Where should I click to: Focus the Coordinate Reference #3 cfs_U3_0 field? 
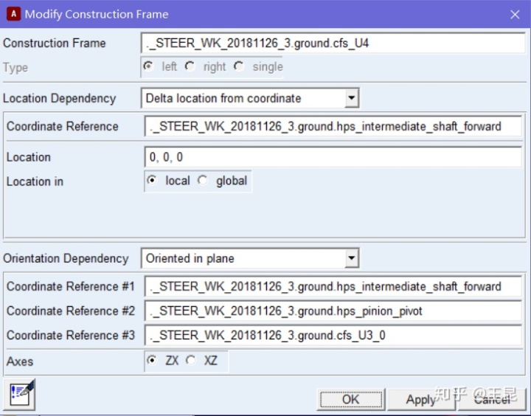click(333, 335)
